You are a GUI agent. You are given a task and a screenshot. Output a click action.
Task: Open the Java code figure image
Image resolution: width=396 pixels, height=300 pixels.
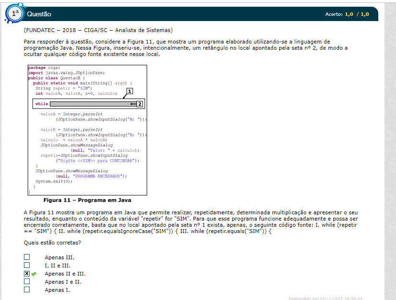click(x=87, y=130)
